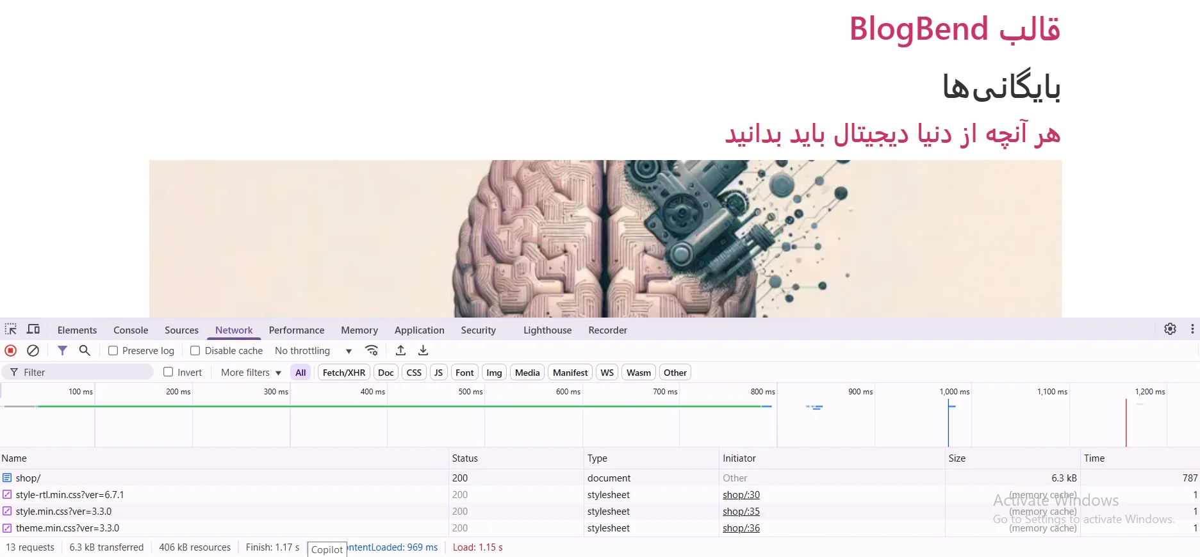Screen dimensions: 1200x557
Task: Open the red Persian post title link
Action: [892, 134]
